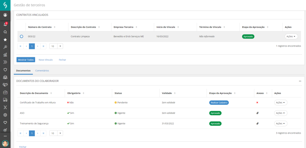Click the handshake icon in sidebar

pos(5,85)
